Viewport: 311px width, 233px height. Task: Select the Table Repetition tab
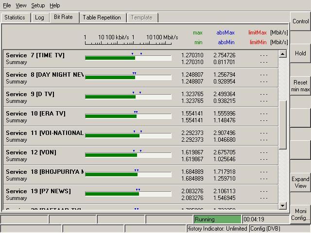pyautogui.click(x=102, y=17)
